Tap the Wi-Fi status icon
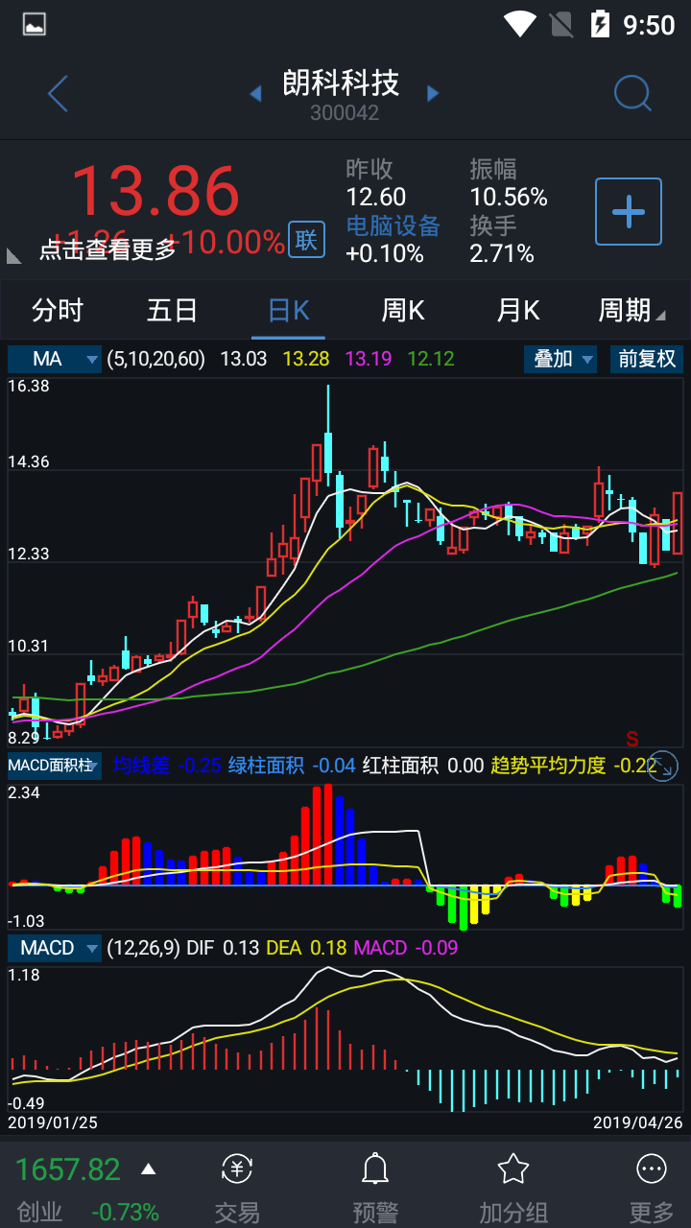 [520, 24]
